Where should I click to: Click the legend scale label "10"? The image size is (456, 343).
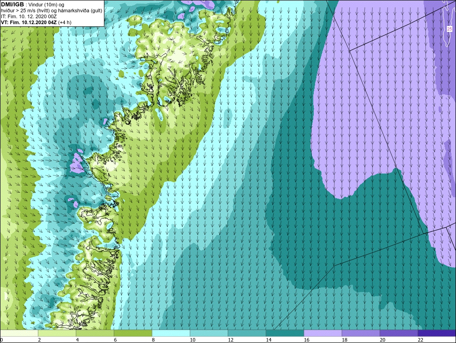click(x=192, y=340)
